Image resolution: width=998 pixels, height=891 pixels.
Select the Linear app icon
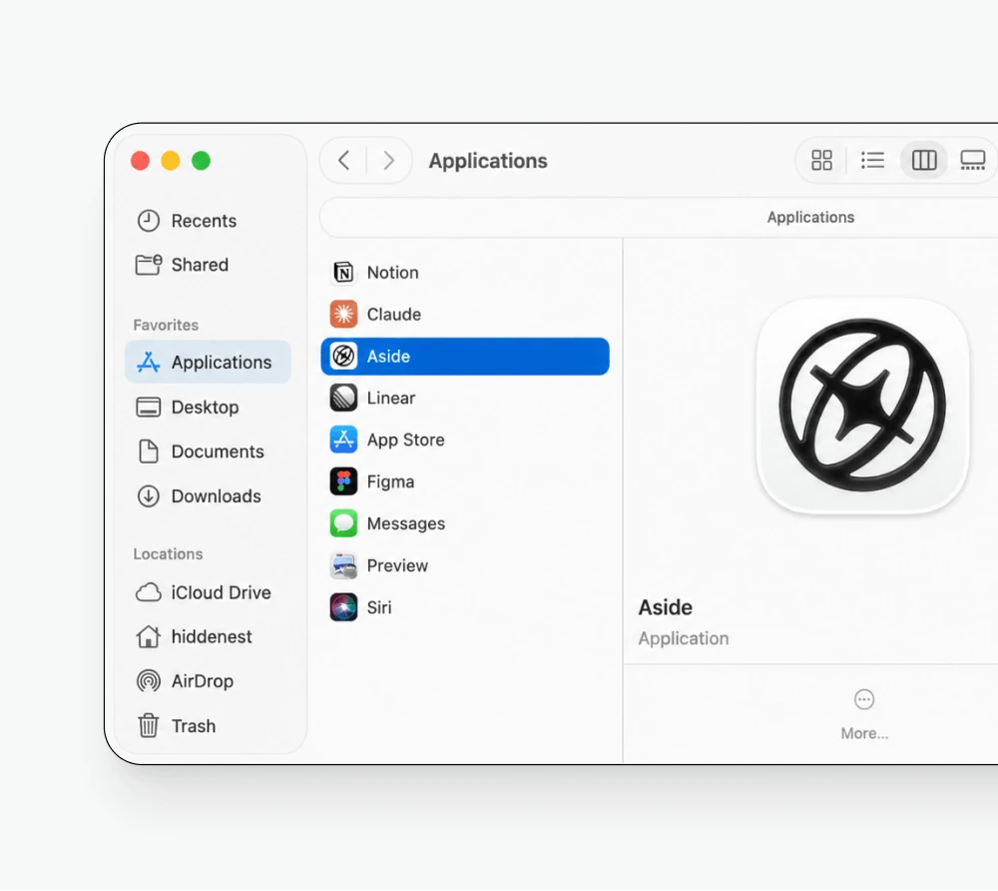[x=343, y=398]
